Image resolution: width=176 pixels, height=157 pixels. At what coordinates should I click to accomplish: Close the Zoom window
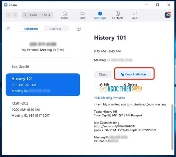tap(169, 5)
